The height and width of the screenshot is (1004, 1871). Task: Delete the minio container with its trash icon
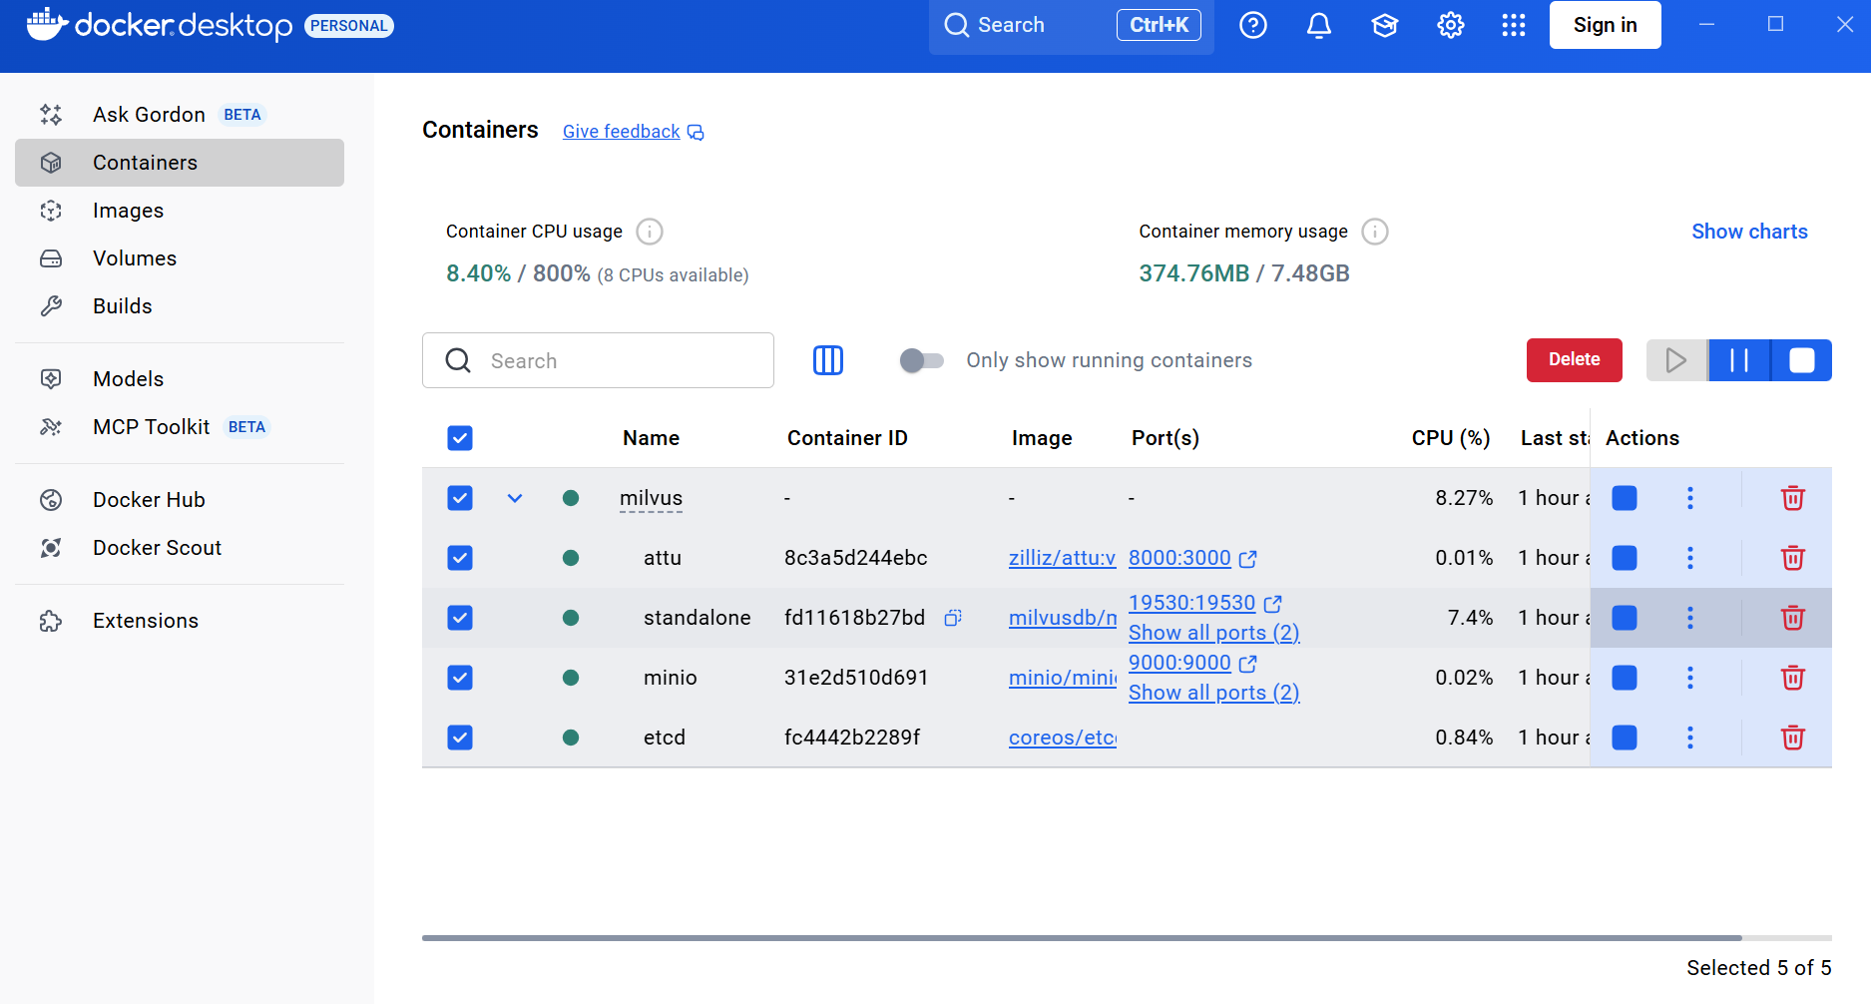coord(1793,678)
